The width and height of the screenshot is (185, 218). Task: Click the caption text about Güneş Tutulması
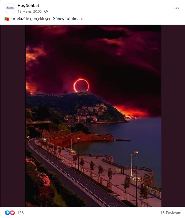coord(46,19)
